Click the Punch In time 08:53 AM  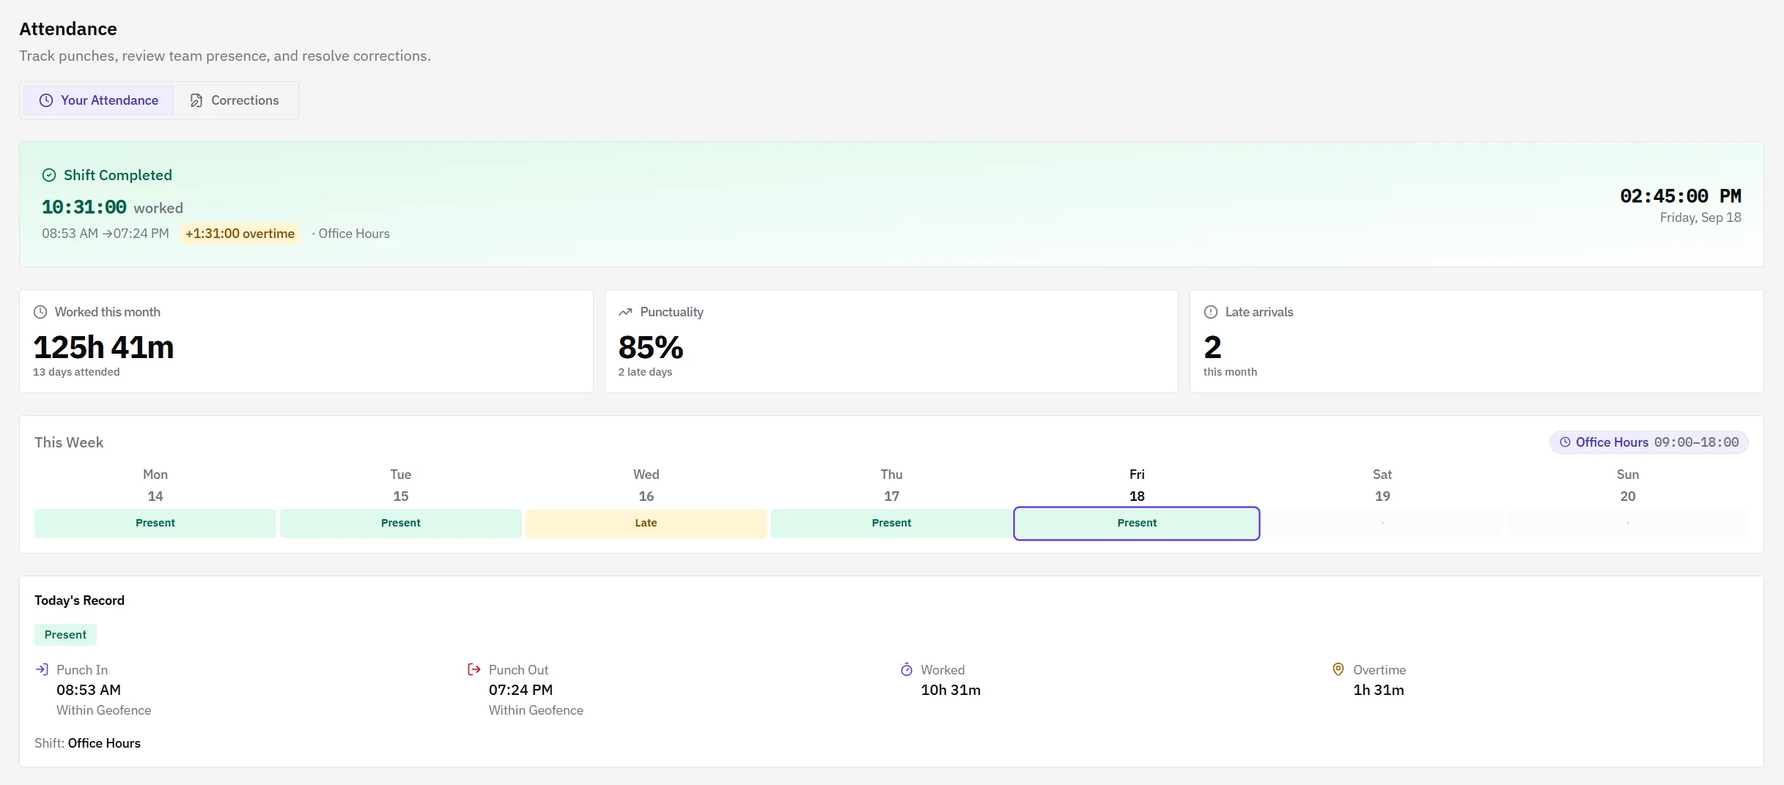[89, 690]
